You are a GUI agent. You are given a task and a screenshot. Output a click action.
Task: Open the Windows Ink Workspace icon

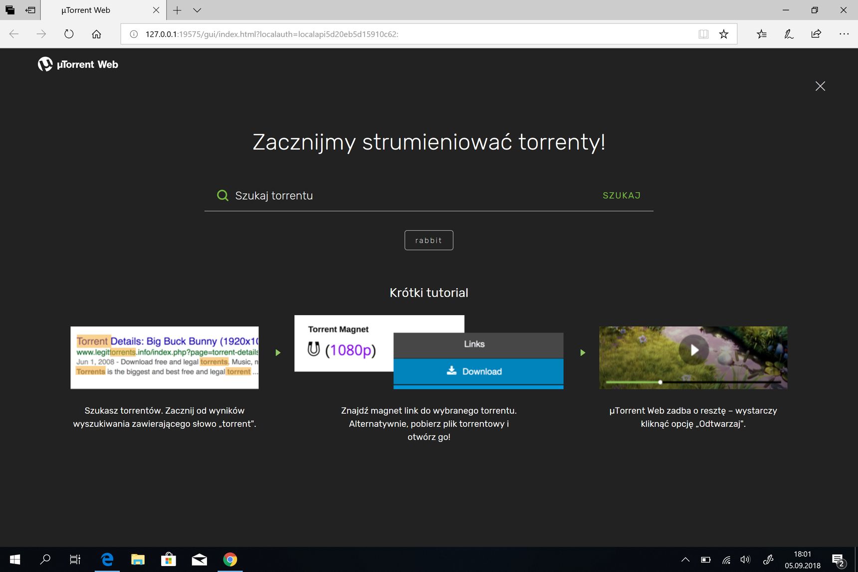[x=768, y=560]
